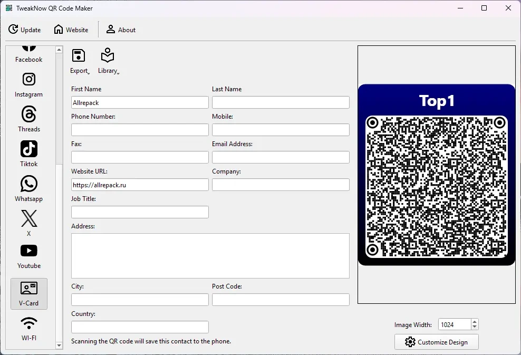Increase Image Width with up arrow
The width and height of the screenshot is (521, 355).
475,322
